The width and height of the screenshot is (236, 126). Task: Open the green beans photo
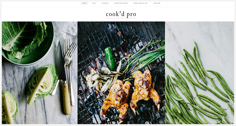(200, 73)
